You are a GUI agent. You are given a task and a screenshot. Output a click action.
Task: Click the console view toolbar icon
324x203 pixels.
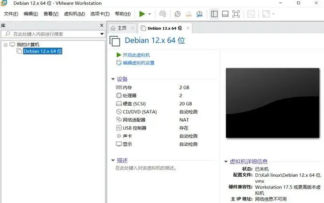coord(251,14)
